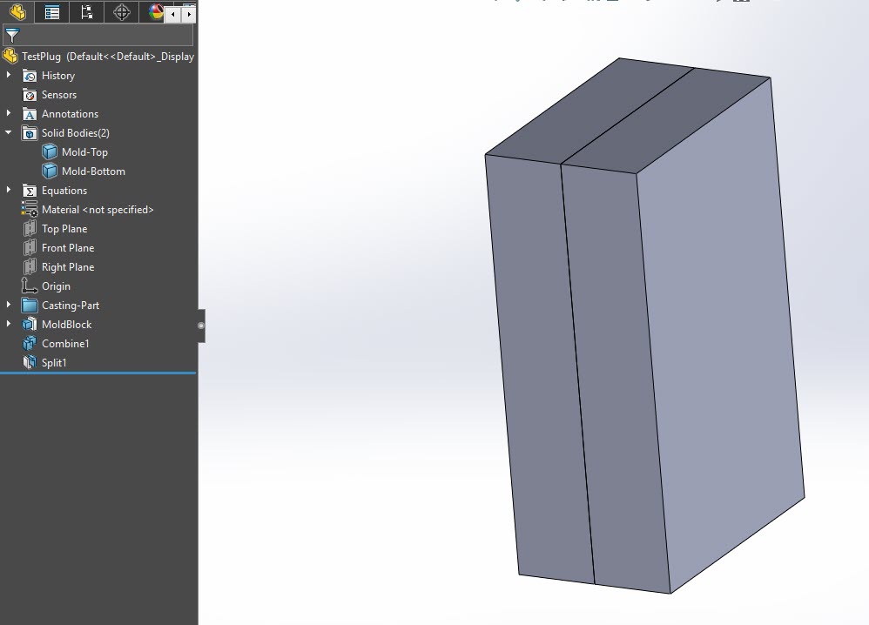The image size is (869, 625).
Task: Select the Split1 text label
Action: click(54, 363)
